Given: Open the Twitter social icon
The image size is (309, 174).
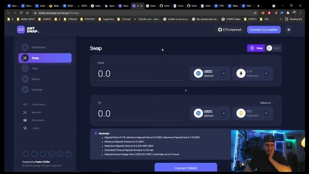Looking at the screenshot, I should 43,154.
